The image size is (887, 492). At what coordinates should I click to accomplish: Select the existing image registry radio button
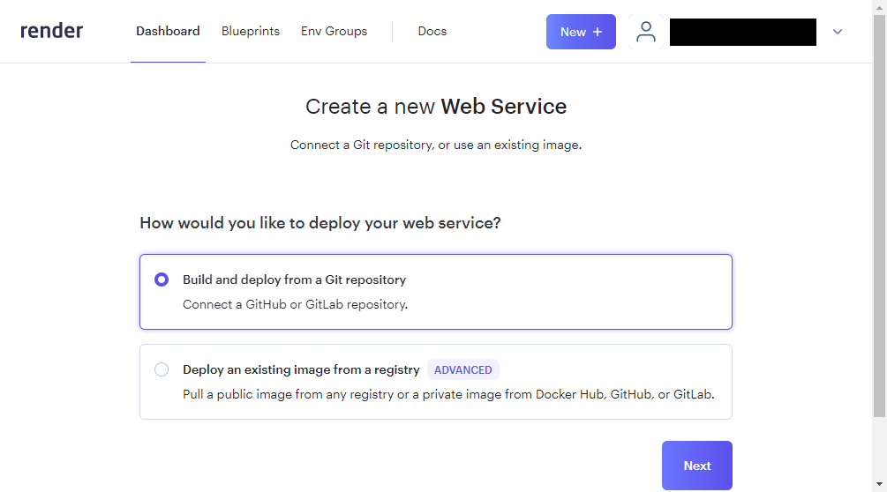pos(162,369)
